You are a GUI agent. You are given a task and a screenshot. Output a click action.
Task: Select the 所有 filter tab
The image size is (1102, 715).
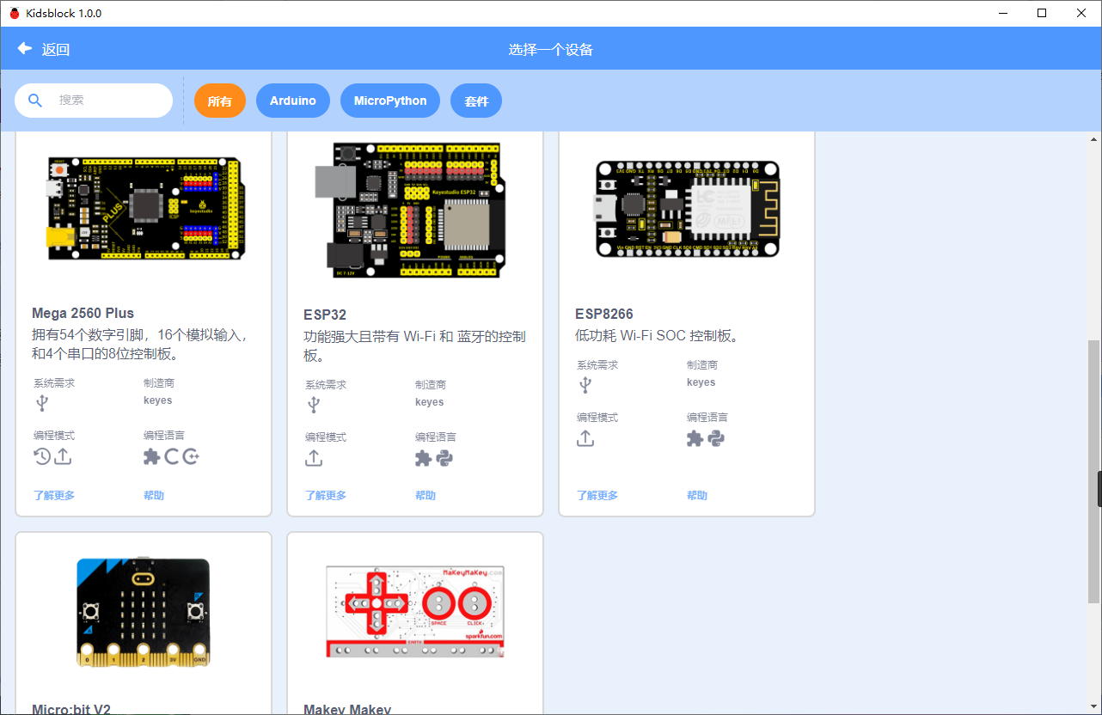pos(220,101)
